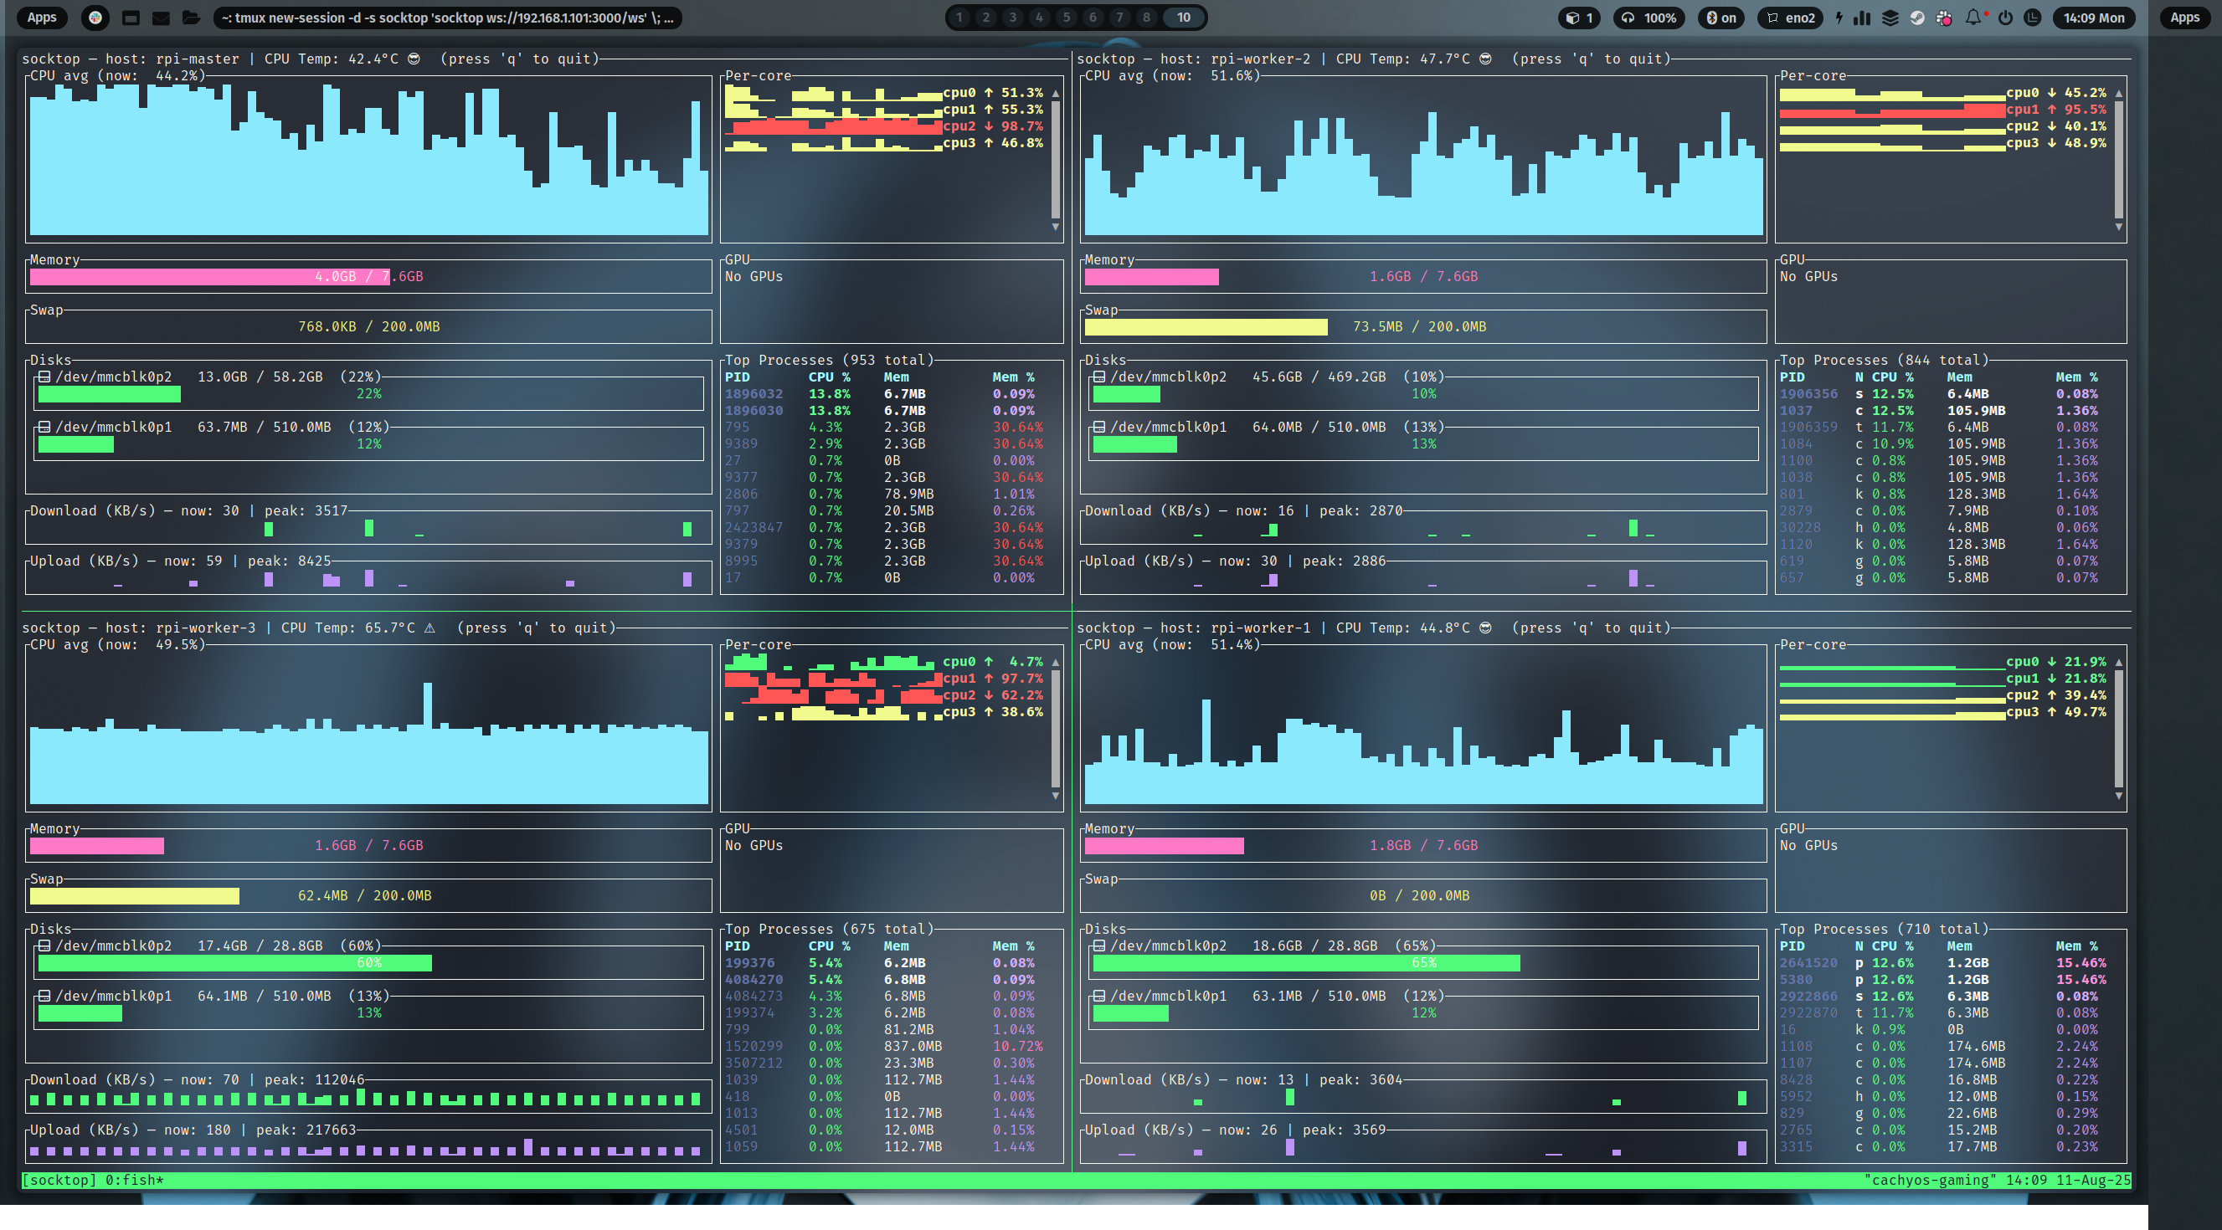Click rpi-master Per-core scrollbar down arrow
This screenshot has width=2222, height=1230.
click(x=1055, y=227)
